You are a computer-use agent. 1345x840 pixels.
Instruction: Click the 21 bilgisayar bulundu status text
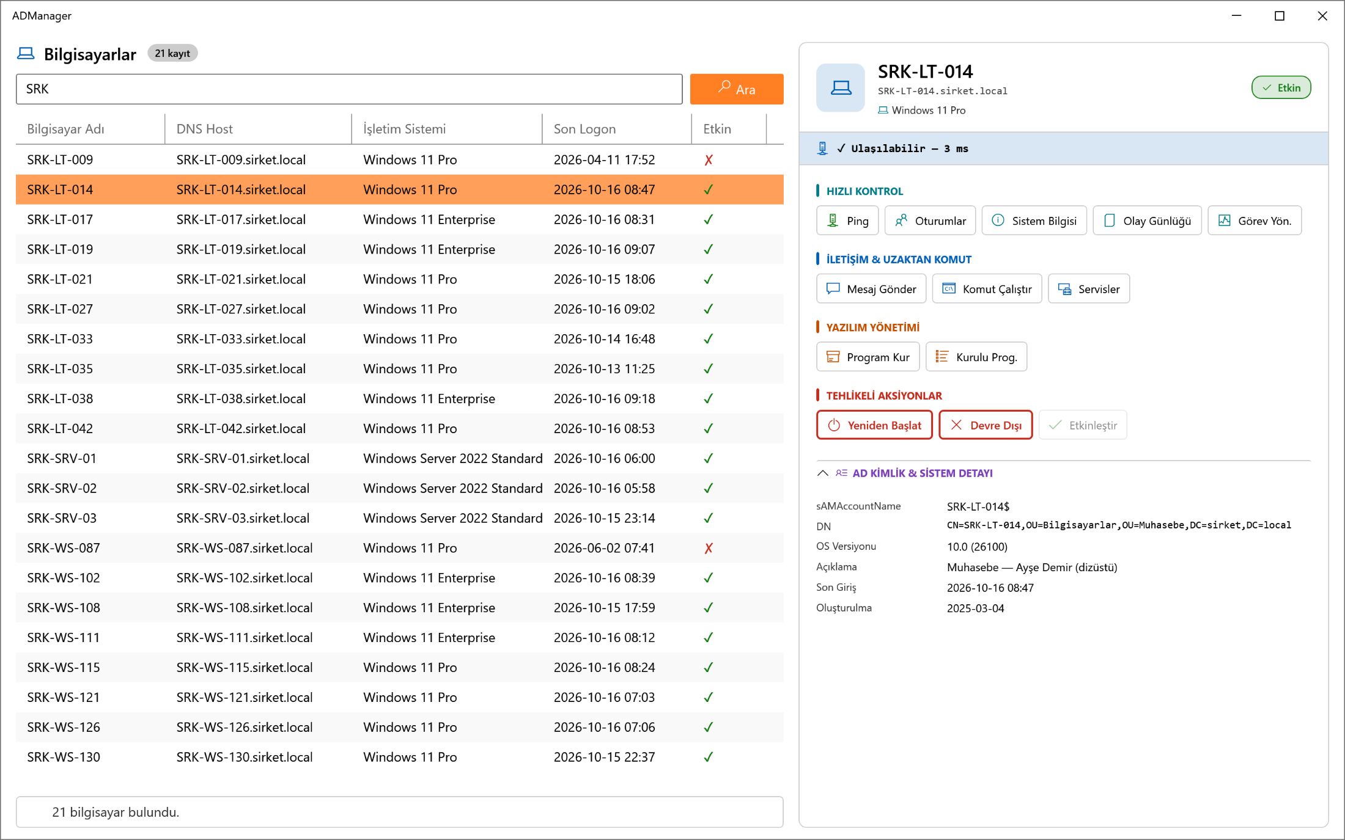116,812
